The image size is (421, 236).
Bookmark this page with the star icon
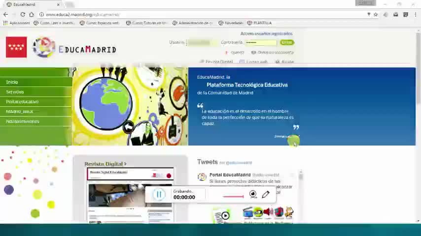coord(376,14)
